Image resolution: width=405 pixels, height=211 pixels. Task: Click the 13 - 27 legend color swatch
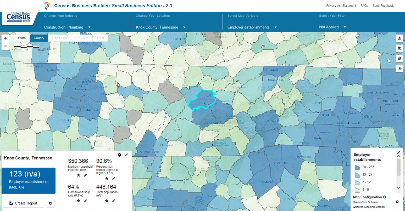pos(357,175)
